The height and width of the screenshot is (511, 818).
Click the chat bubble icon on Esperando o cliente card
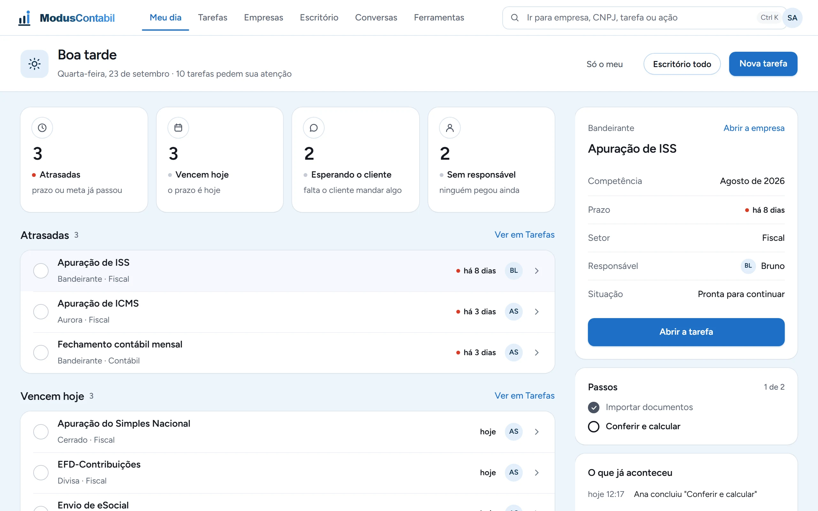(x=314, y=128)
